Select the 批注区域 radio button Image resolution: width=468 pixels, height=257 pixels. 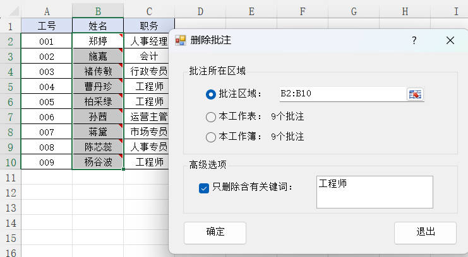[211, 94]
